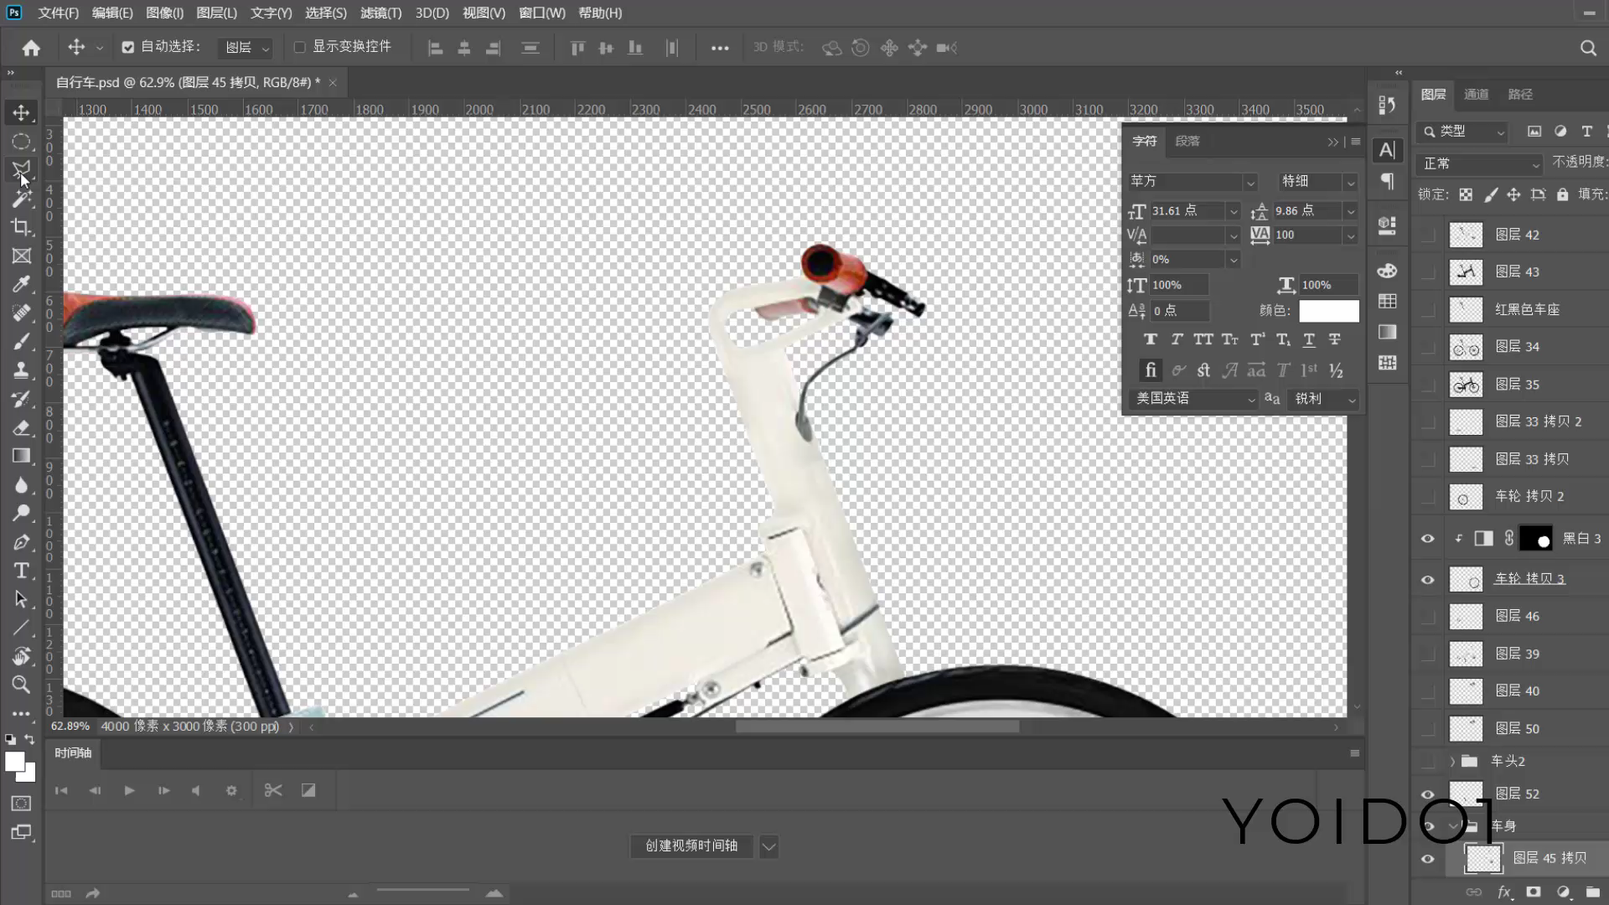
Task: Expand the 车头2 layer group
Action: 1452,761
